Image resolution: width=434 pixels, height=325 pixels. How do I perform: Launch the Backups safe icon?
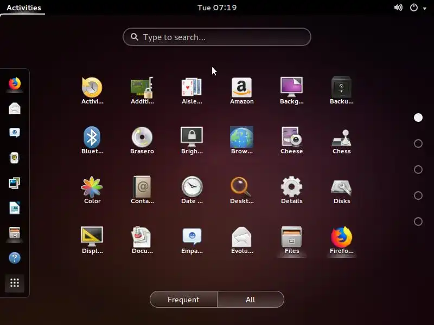342,90
